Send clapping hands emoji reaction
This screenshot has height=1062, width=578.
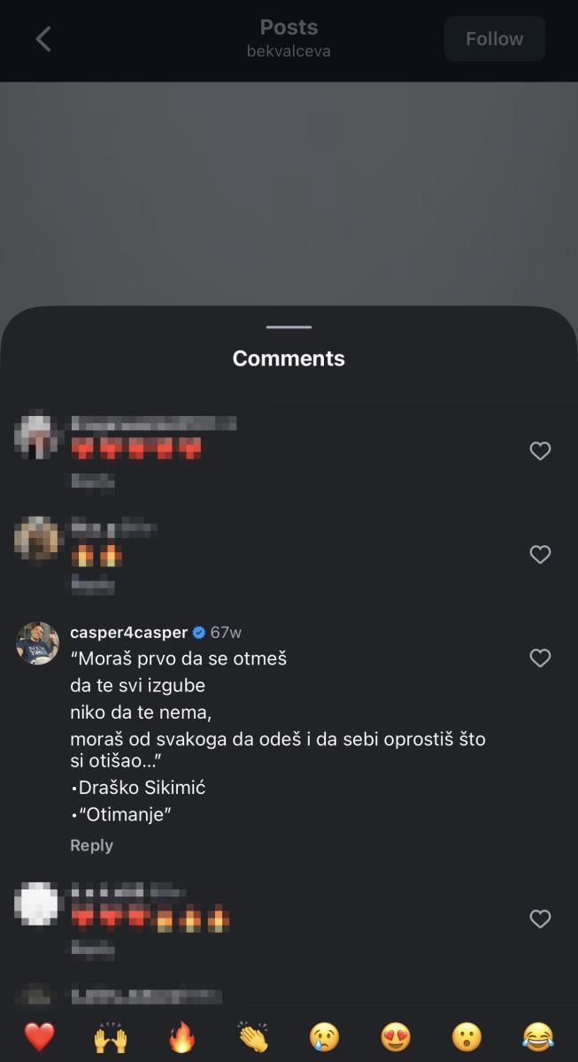(253, 1036)
